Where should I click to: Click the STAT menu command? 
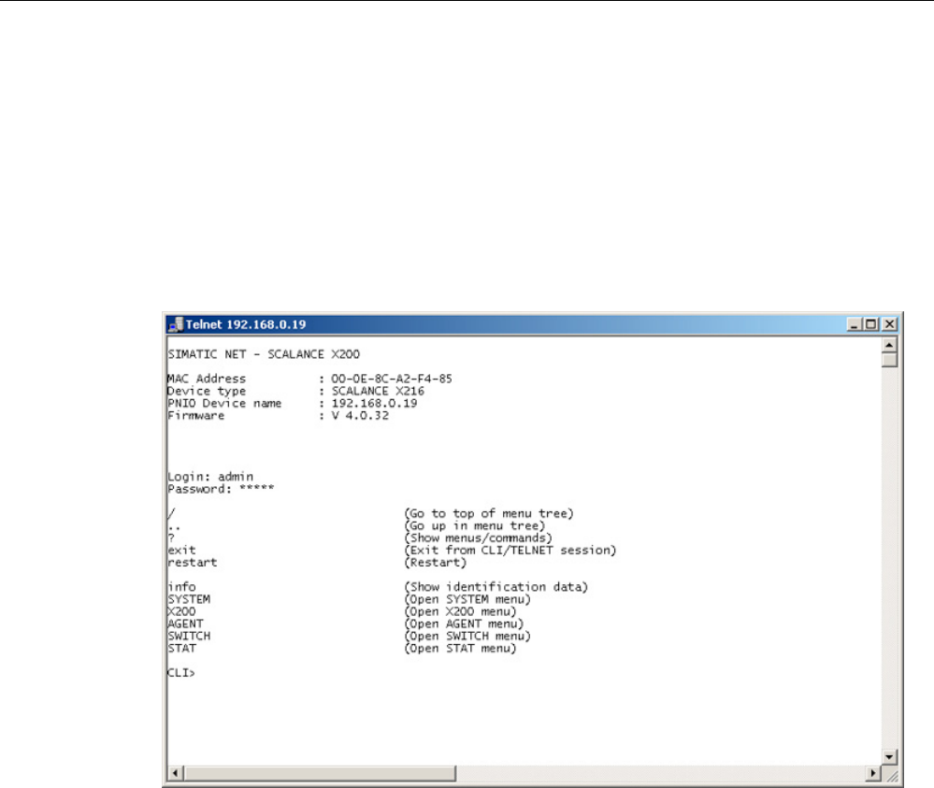[181, 648]
